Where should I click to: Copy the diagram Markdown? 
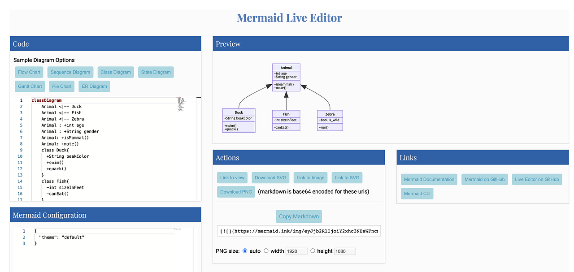pos(299,216)
